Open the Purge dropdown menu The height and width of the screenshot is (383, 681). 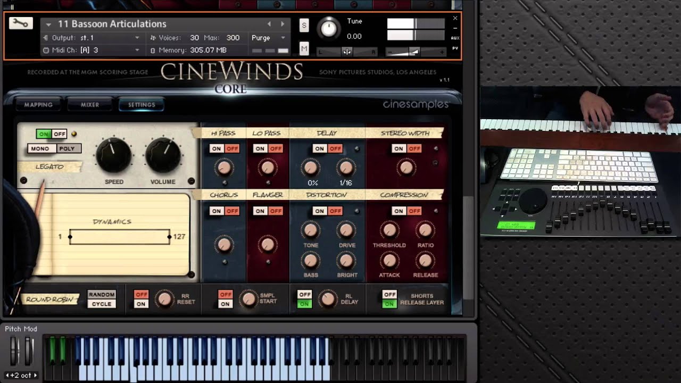pyautogui.click(x=269, y=38)
